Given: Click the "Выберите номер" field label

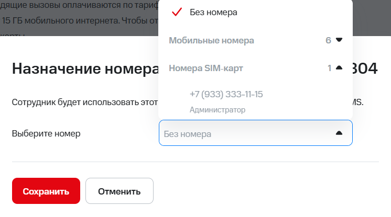Looking at the screenshot, I should [46, 133].
